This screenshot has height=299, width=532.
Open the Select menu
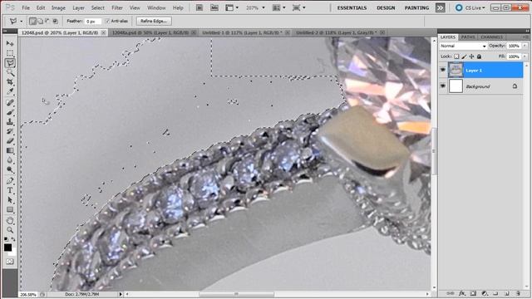[98, 7]
